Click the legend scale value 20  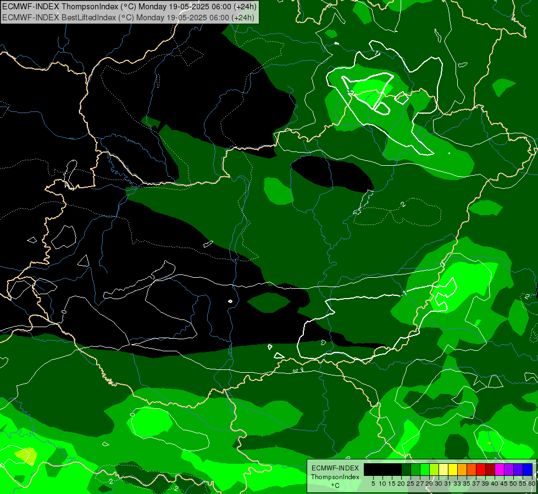pyautogui.click(x=402, y=484)
